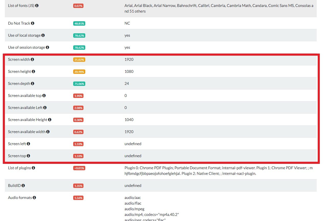Select the audio/mpeg entry under Audio formats

point(134,209)
